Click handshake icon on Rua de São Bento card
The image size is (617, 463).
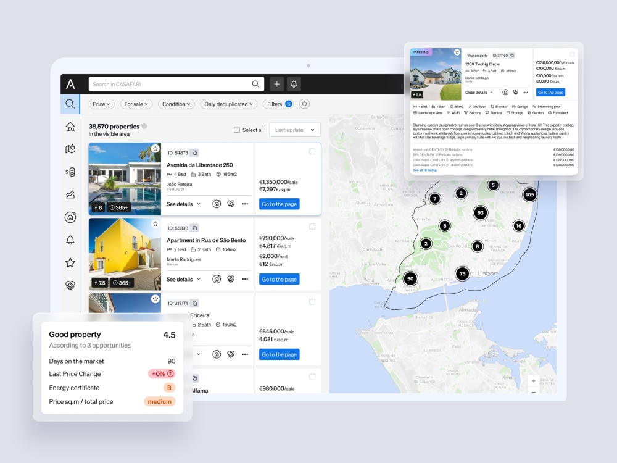(231, 279)
